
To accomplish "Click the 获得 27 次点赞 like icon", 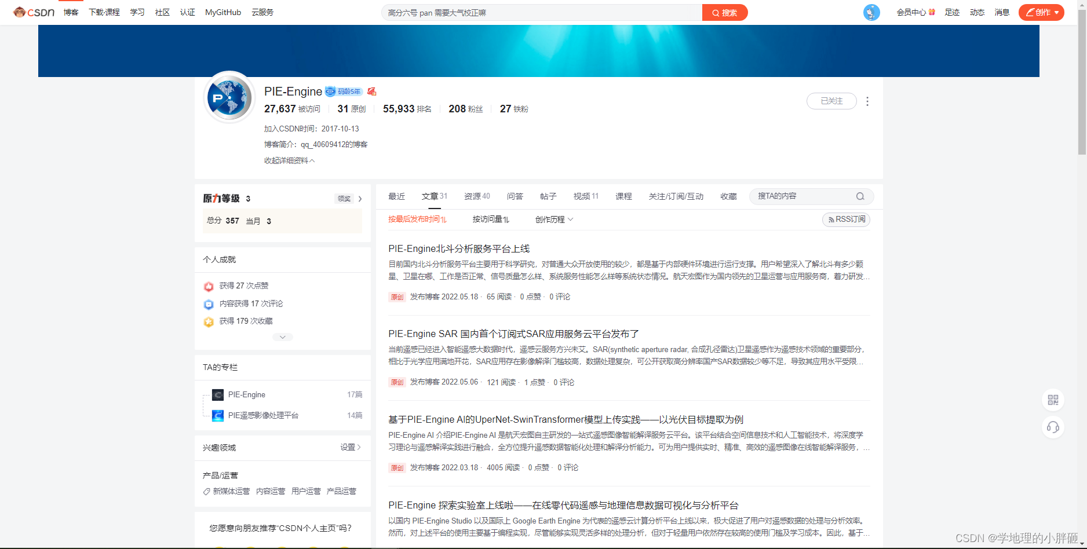I will pyautogui.click(x=209, y=286).
